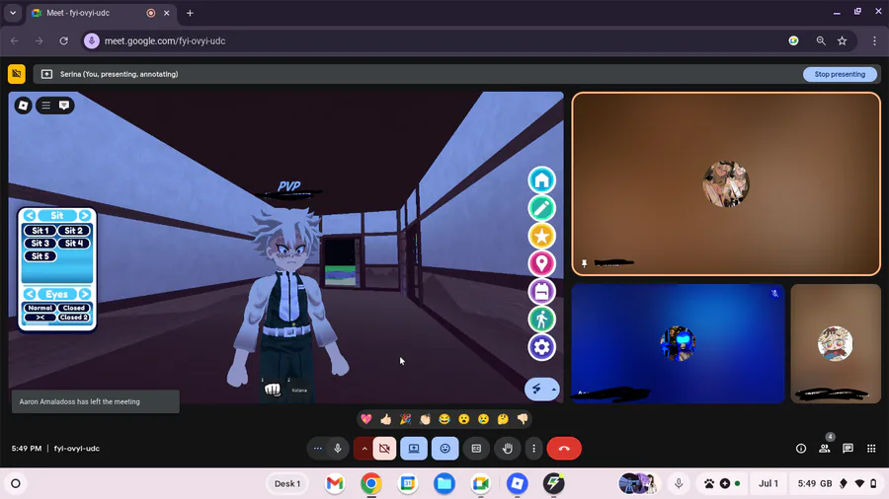Expand camera options up-arrow
The image size is (889, 499).
[x=364, y=449]
